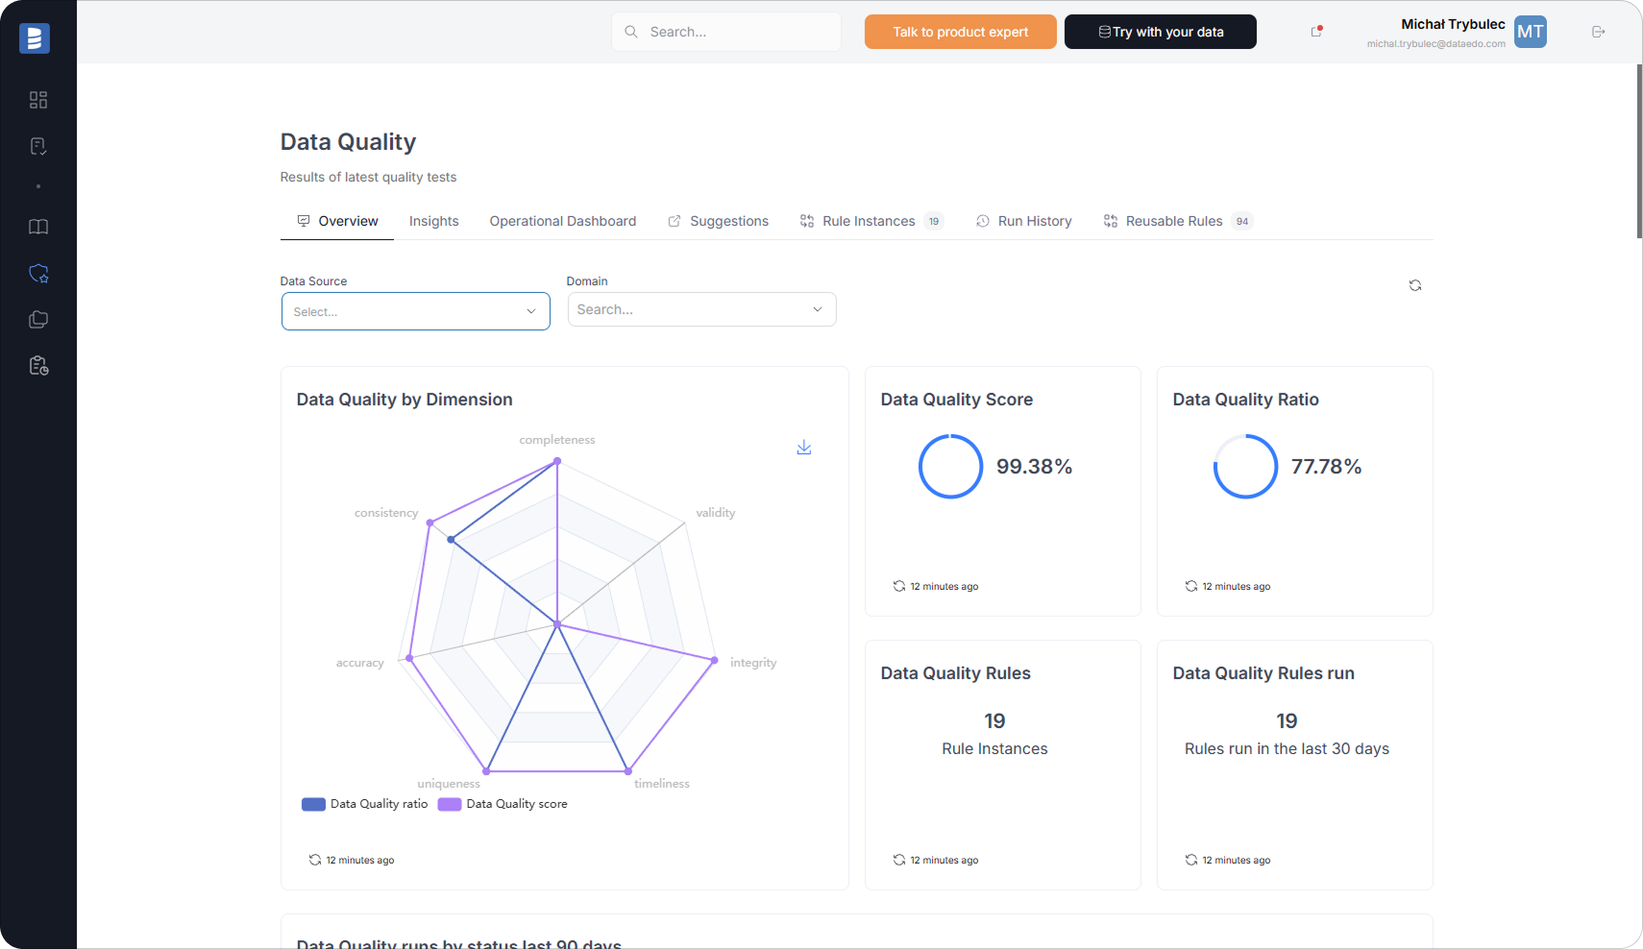
Task: Refresh results using the refresh icon near filters
Action: click(x=1414, y=285)
